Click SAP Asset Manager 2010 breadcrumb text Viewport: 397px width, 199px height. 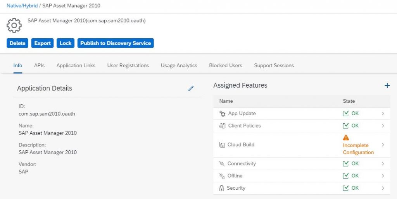(71, 5)
